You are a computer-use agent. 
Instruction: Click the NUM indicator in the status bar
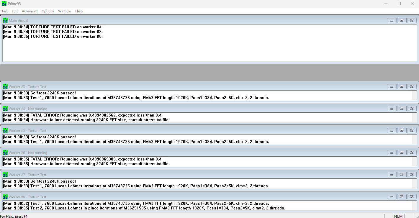click(398, 216)
